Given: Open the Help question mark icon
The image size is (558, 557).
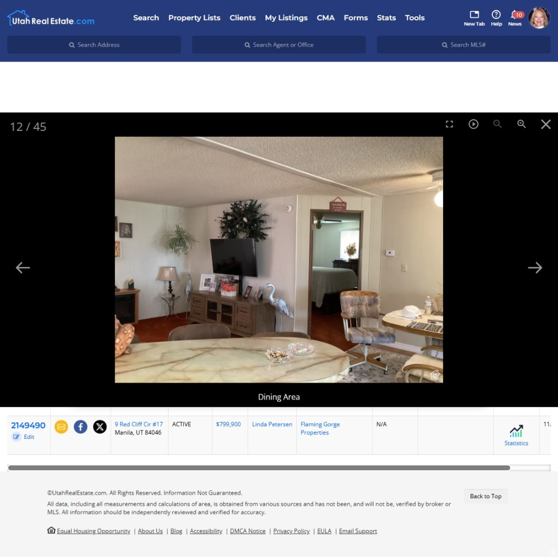Looking at the screenshot, I should tap(496, 15).
